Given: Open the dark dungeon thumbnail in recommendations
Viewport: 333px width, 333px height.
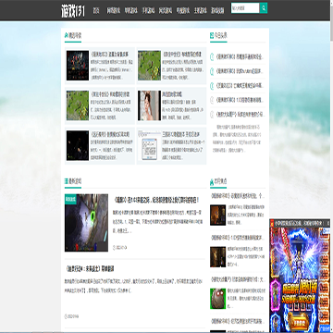Looking at the screenshot, I should (78, 66).
